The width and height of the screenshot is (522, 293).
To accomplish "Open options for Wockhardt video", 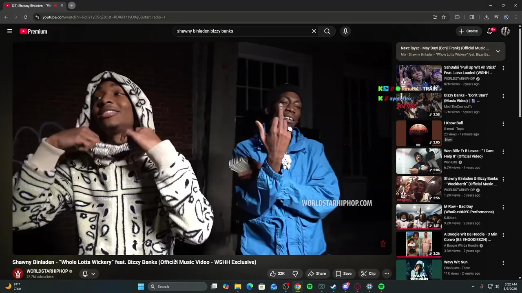I will 503,179.
